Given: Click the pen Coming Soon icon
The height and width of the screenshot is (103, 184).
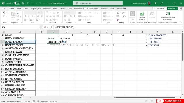Looking at the screenshot, I should click(x=162, y=3).
